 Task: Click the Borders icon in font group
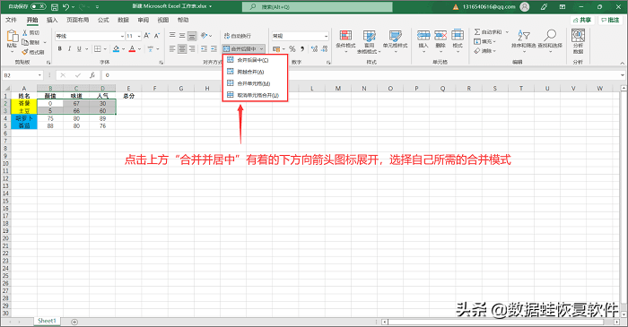click(97, 48)
